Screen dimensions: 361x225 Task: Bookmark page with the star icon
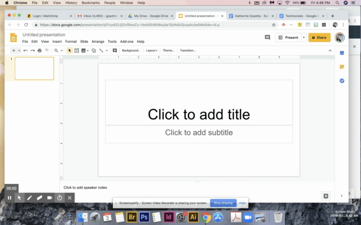(274, 25)
